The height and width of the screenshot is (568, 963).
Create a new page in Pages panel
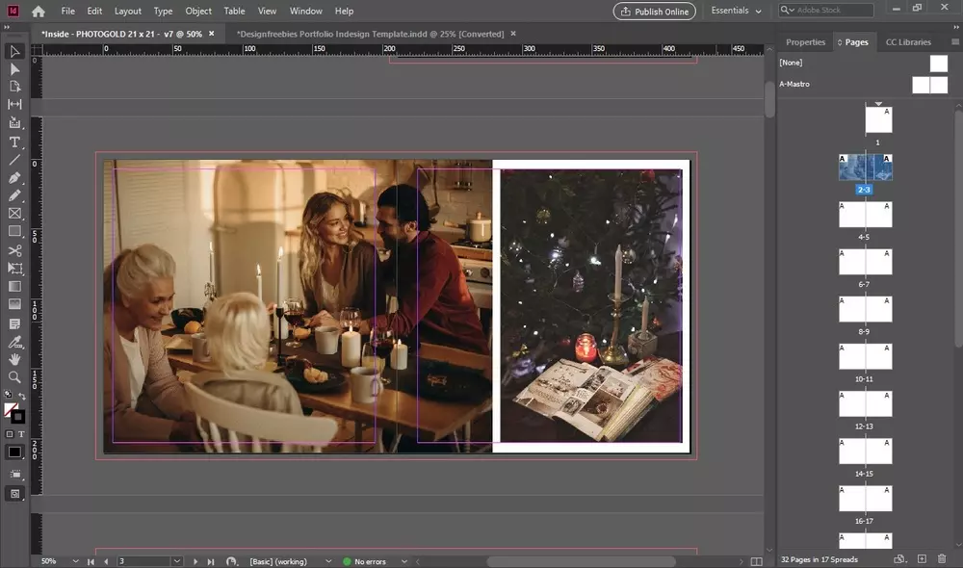click(922, 559)
